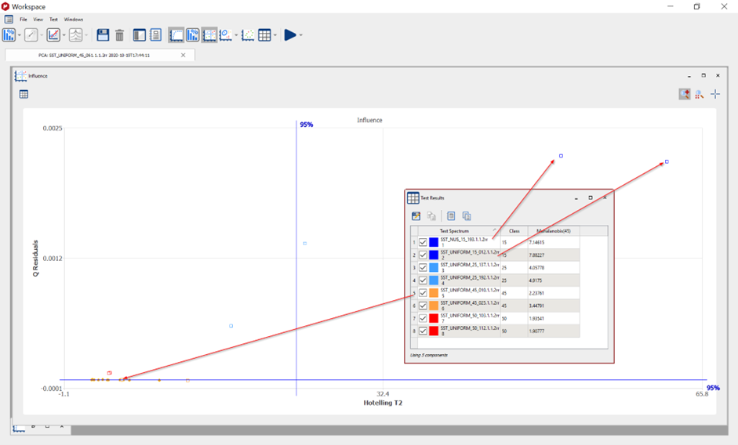The image size is (738, 445).
Task: Click the Mahalanobis(45) column header
Action: click(554, 231)
